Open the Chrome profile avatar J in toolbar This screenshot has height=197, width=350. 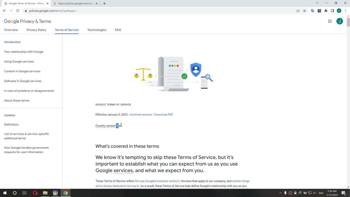click(x=339, y=11)
